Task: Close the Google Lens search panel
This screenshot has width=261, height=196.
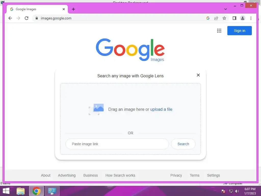Action: coord(198,75)
